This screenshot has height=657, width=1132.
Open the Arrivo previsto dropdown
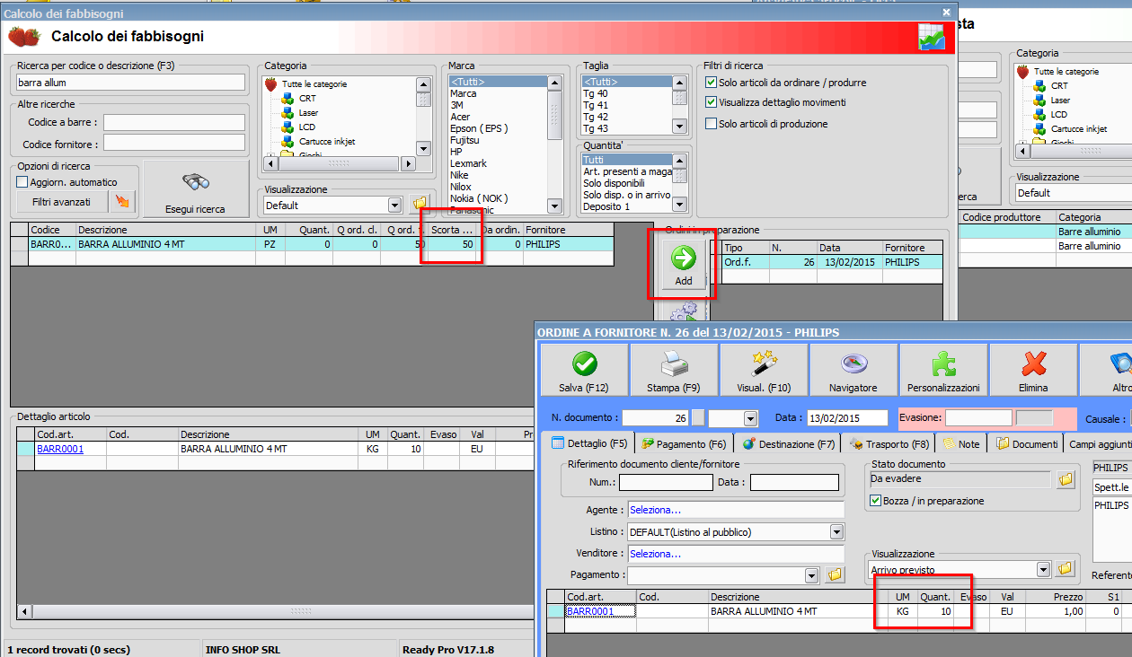tap(1043, 570)
